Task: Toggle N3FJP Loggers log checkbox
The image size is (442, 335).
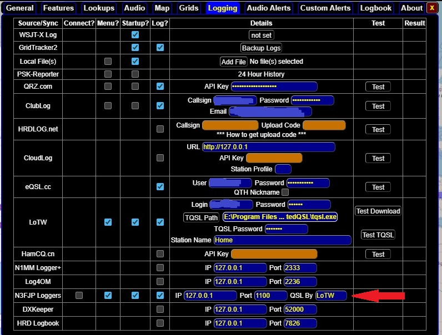Action: (160, 295)
